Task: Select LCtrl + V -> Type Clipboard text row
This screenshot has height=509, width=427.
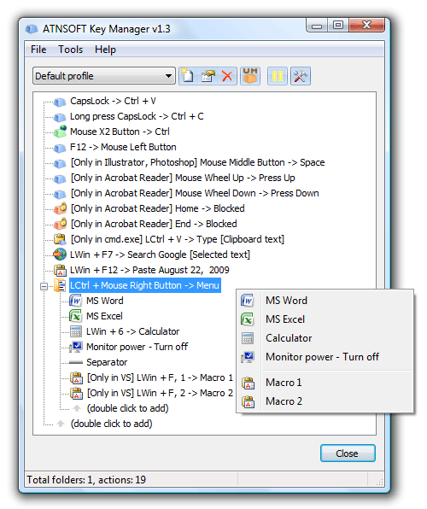Action: (178, 239)
